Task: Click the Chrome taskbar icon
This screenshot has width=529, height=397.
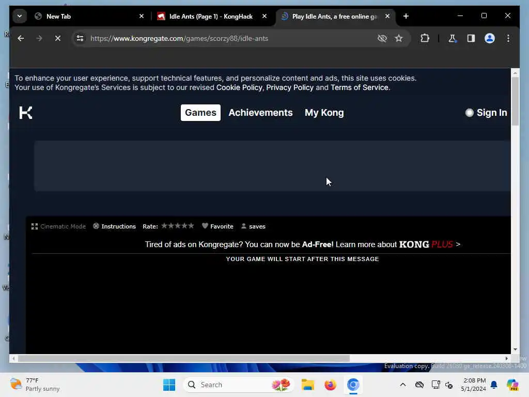Action: tap(353, 385)
